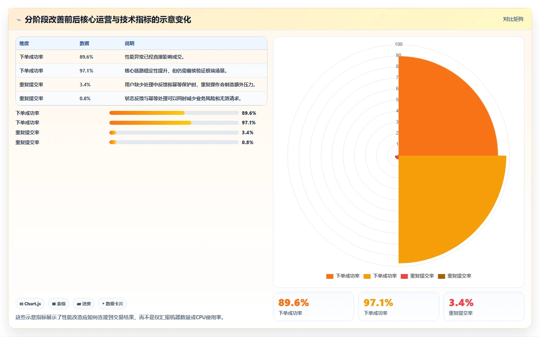Open the 对比矩阵 label in the header

tap(513, 19)
